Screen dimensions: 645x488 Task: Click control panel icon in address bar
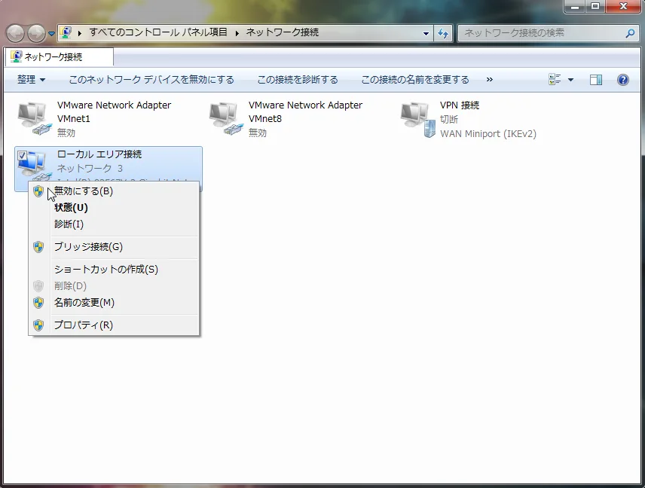66,32
